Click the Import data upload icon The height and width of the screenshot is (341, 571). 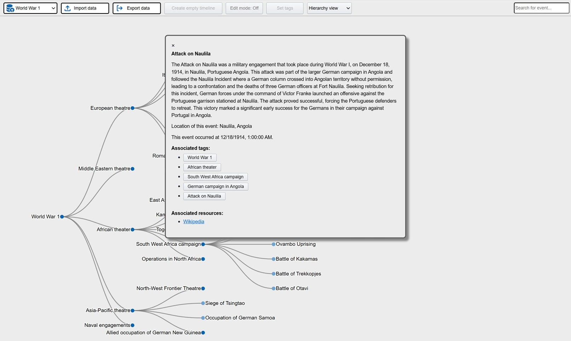point(68,8)
